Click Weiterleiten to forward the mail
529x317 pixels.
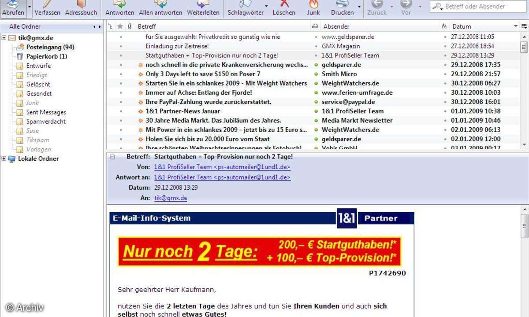pyautogui.click(x=203, y=9)
